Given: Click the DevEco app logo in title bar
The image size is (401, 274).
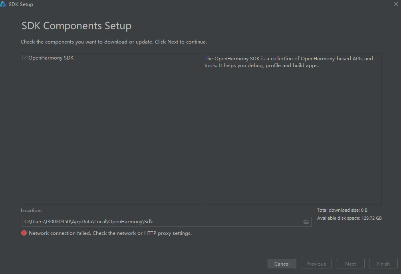Looking at the screenshot, I should 3,4.
